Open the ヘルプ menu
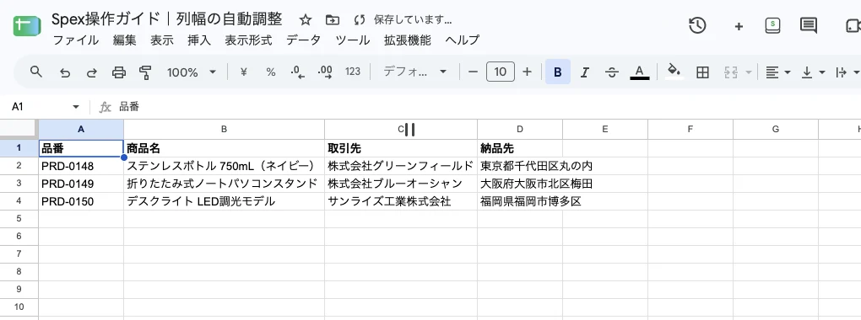Screen dimensions: 861x320 [463, 40]
